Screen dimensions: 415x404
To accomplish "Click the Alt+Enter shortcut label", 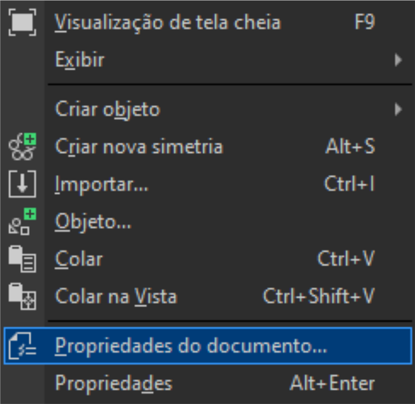I will point(332,383).
